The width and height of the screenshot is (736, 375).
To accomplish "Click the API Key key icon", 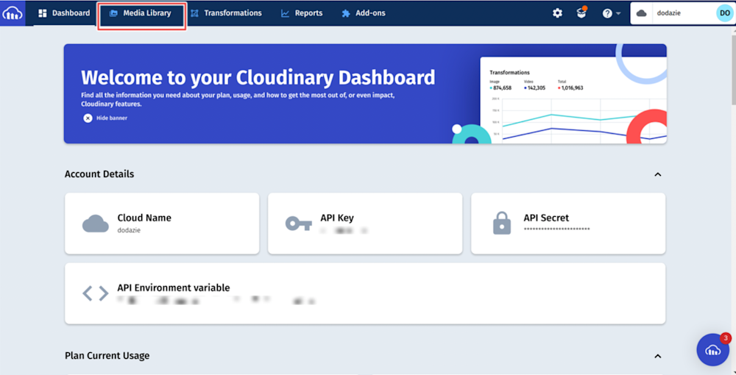I will click(299, 224).
